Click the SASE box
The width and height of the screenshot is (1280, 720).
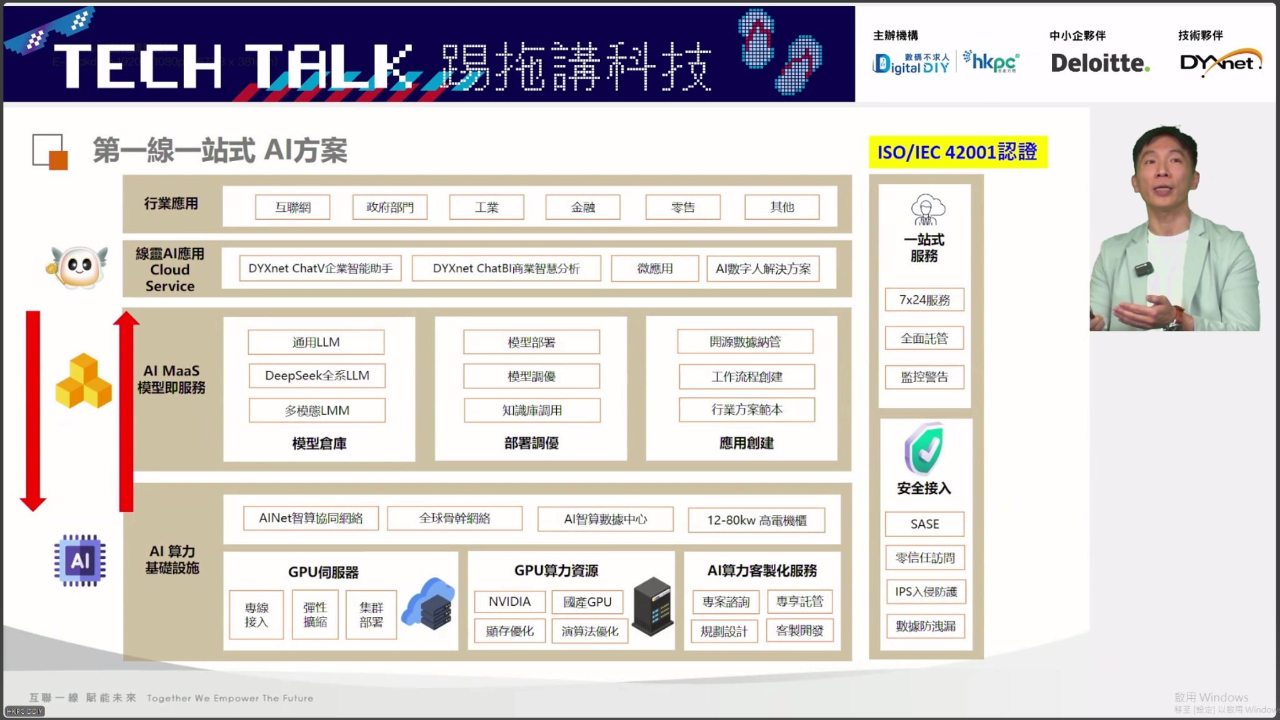pyautogui.click(x=924, y=524)
